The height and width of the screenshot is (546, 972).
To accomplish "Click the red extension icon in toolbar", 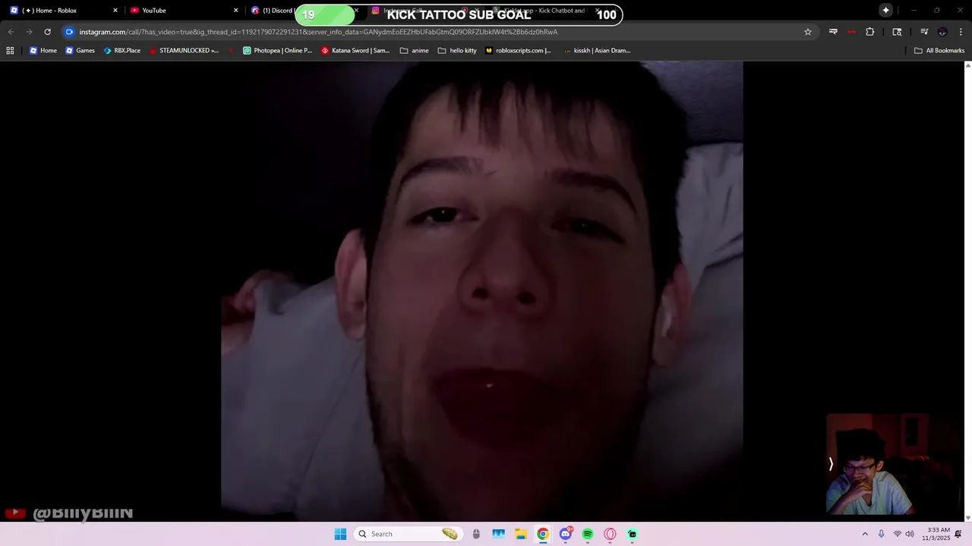I will (x=851, y=32).
